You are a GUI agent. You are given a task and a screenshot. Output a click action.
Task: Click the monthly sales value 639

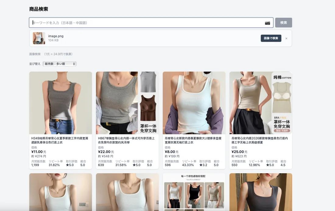pos(101,165)
